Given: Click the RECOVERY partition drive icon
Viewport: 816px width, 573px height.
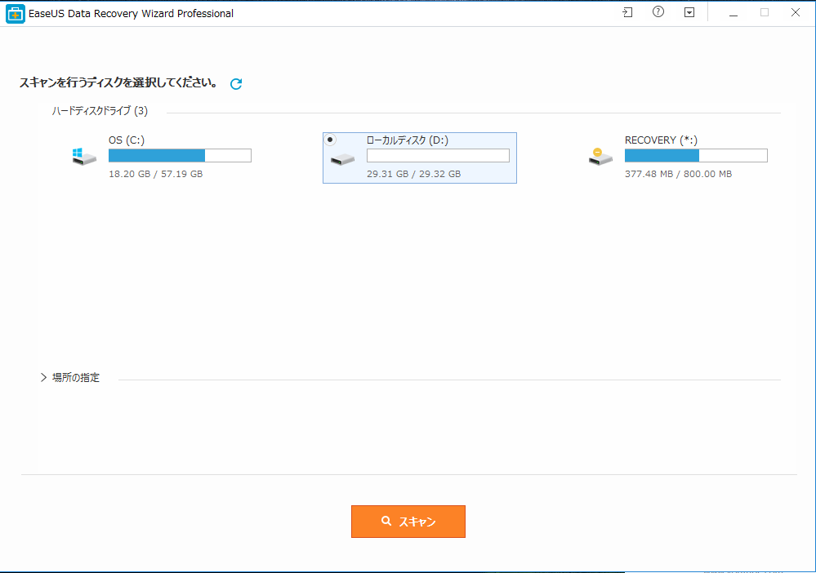Looking at the screenshot, I should pos(600,157).
